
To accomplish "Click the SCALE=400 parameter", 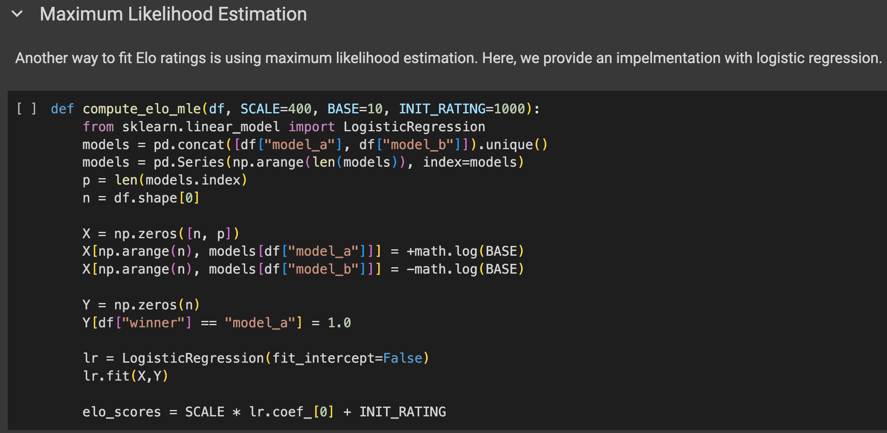I will pyautogui.click(x=276, y=109).
